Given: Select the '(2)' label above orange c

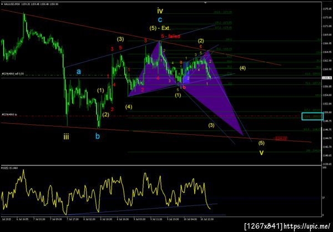Looking at the screenshot, I should pos(201,41).
